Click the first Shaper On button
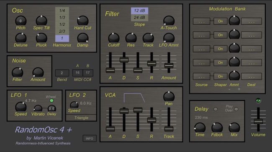This screenshot has height=152, width=272. [220, 21]
